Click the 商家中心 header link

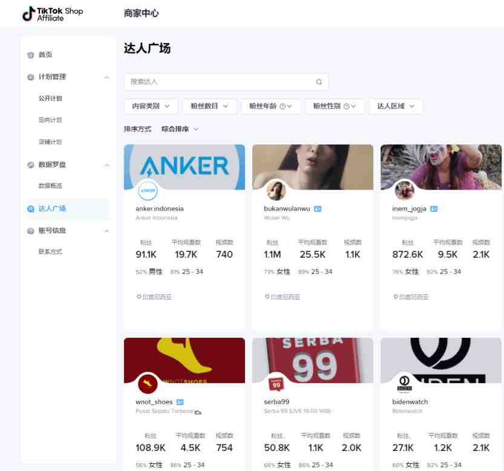pos(141,13)
